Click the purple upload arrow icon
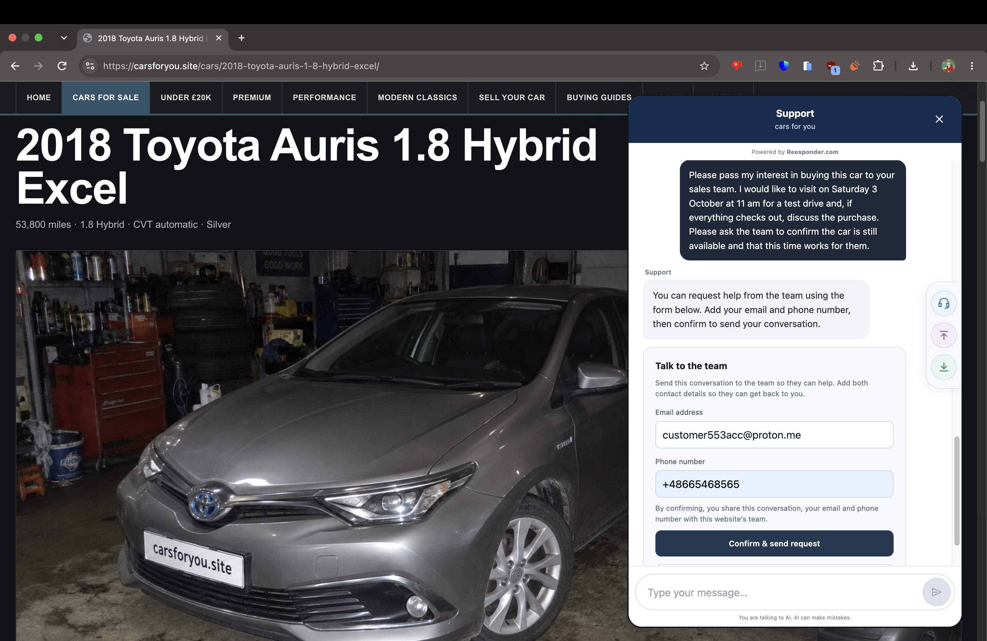Screen dimensions: 987x641 pyautogui.click(x=944, y=336)
